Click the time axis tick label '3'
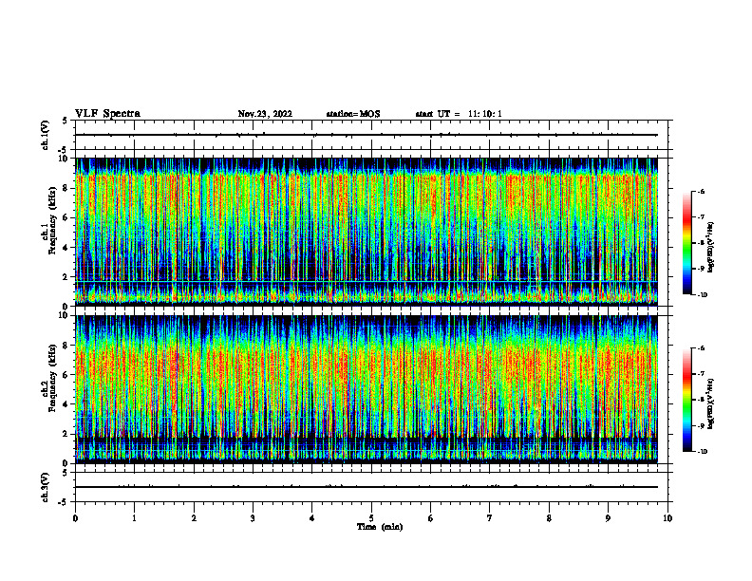Viewport: 752px width, 581px height. (x=253, y=518)
